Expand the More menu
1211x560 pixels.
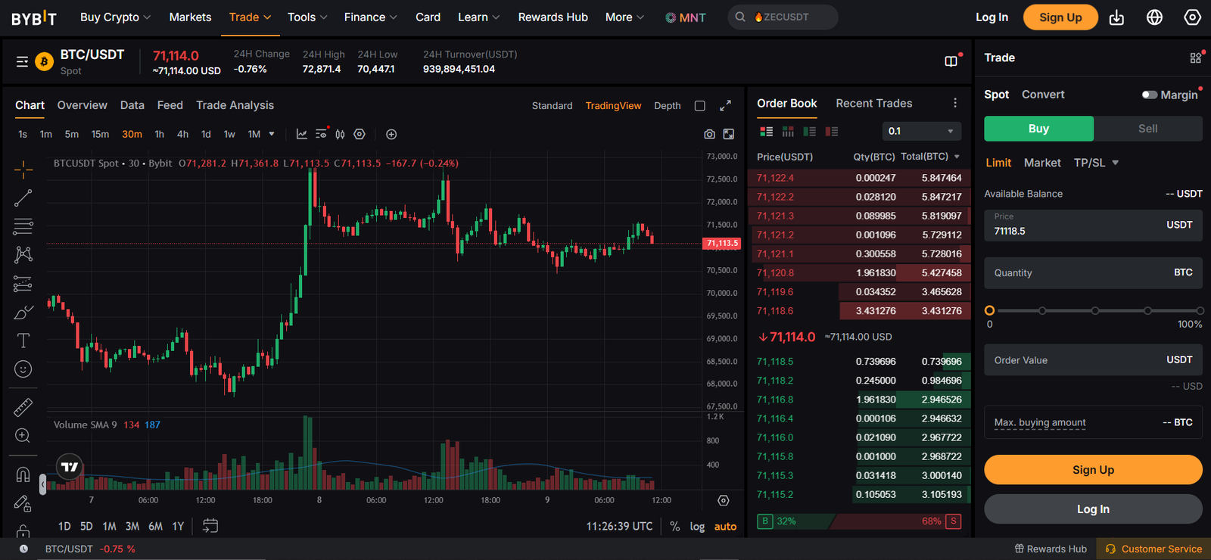624,17
